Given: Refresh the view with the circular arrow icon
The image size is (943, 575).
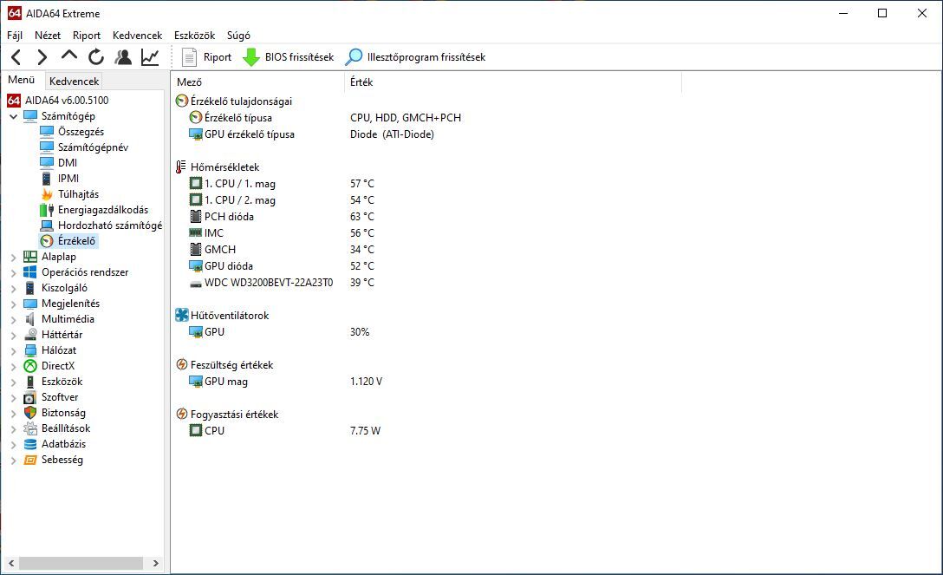Looking at the screenshot, I should point(95,57).
